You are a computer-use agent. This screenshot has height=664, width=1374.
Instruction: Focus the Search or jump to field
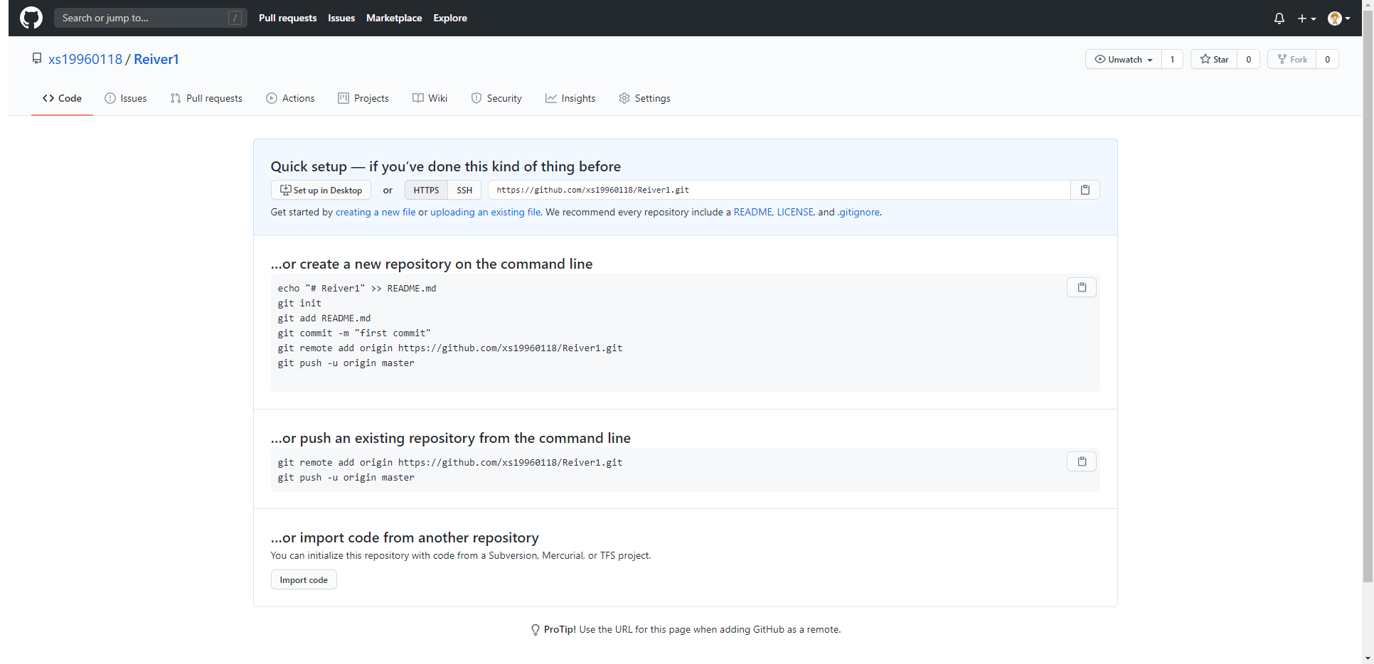coord(151,18)
